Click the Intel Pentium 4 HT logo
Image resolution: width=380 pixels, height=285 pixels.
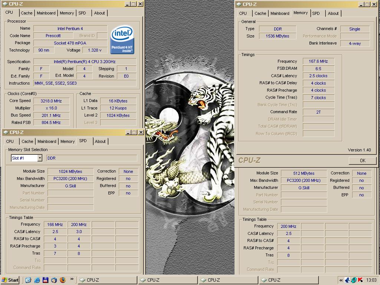click(x=122, y=40)
